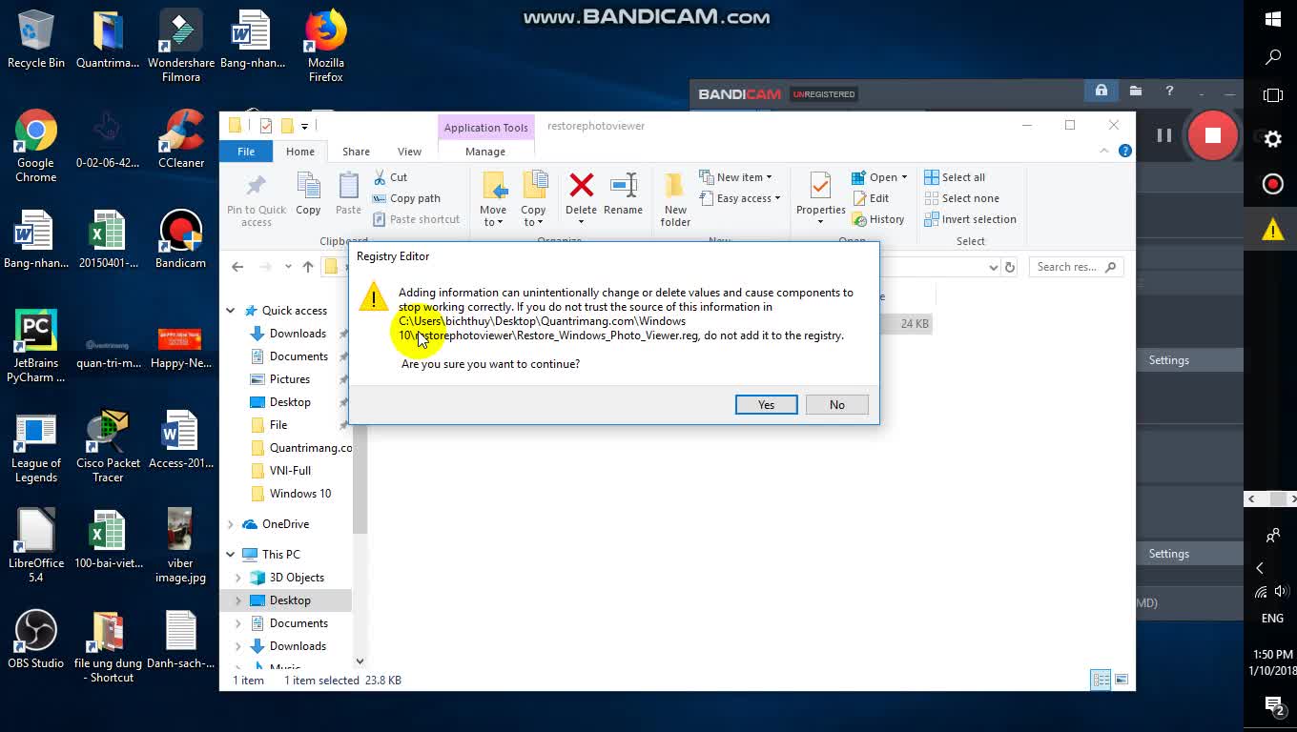Image resolution: width=1297 pixels, height=732 pixels.
Task: Select the Application Tools contextual tab
Action: coord(485,128)
